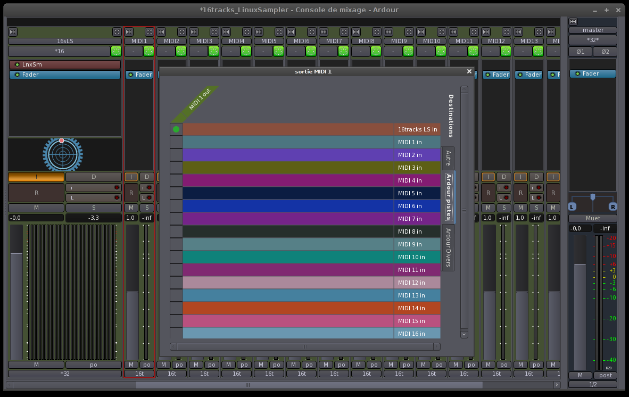Click the green MIDI knob on MIDI12 strip
Image resolution: width=629 pixels, height=397 pixels.
[x=506, y=52]
